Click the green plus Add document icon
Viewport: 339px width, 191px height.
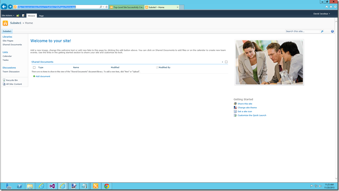click(34, 76)
